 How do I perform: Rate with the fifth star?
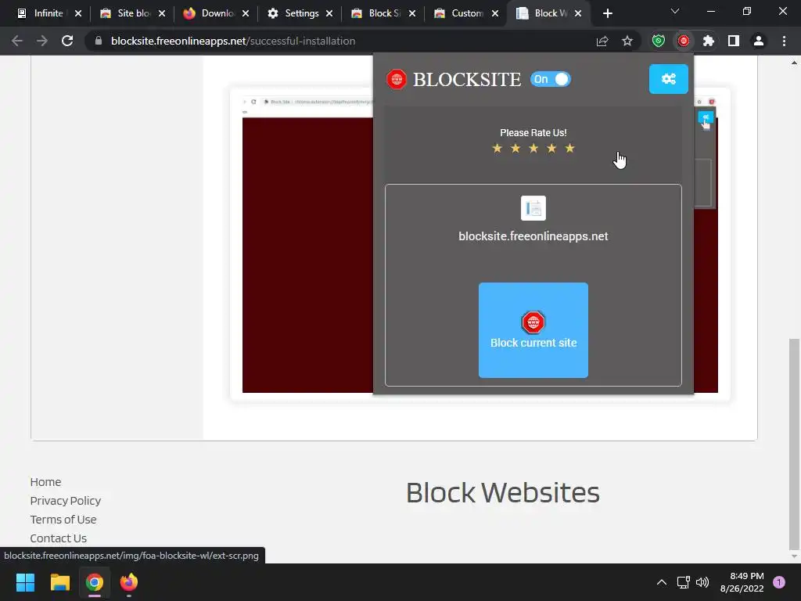tap(570, 148)
